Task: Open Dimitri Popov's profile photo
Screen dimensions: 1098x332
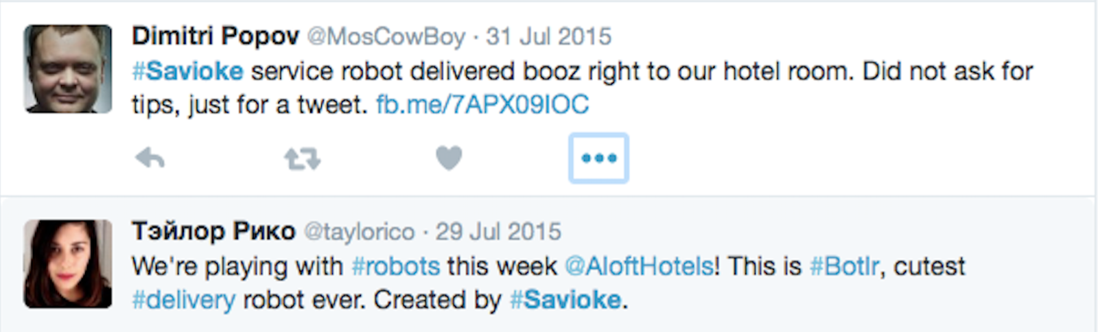Action: (68, 69)
